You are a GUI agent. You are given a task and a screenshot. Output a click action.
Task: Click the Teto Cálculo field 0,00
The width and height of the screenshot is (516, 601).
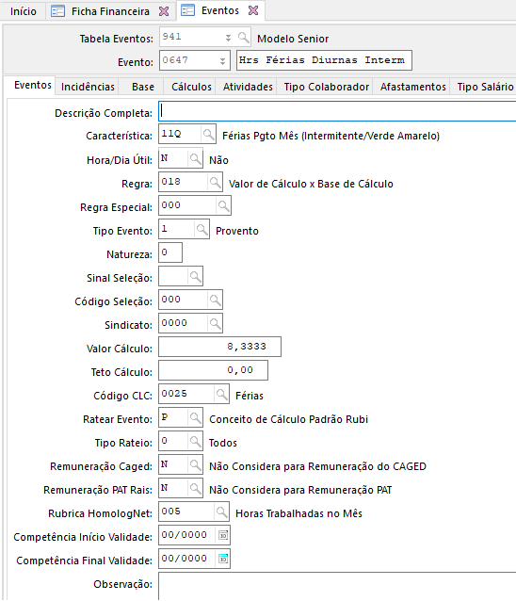(213, 370)
